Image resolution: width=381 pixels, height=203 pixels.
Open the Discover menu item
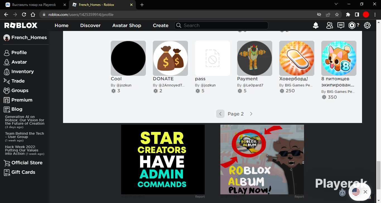[x=90, y=25]
